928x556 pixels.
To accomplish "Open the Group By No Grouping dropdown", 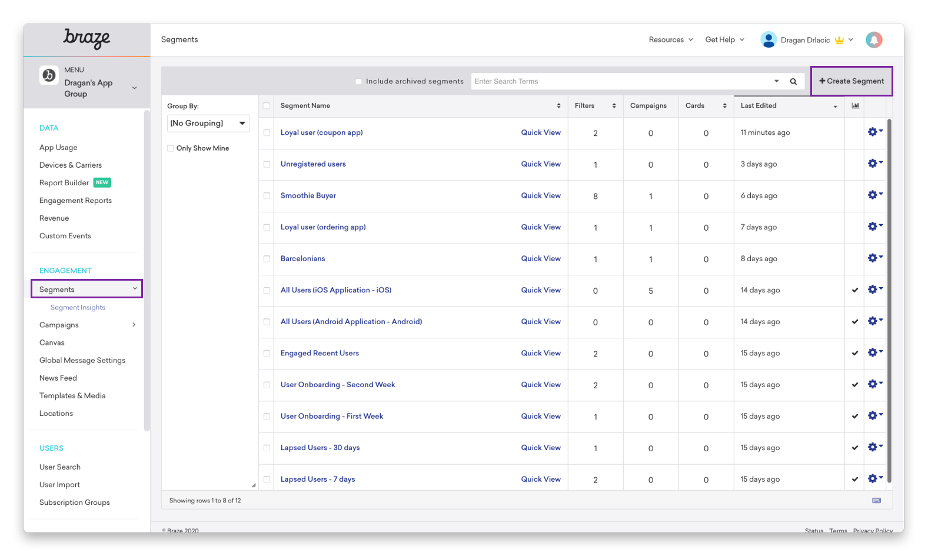I will (x=208, y=123).
